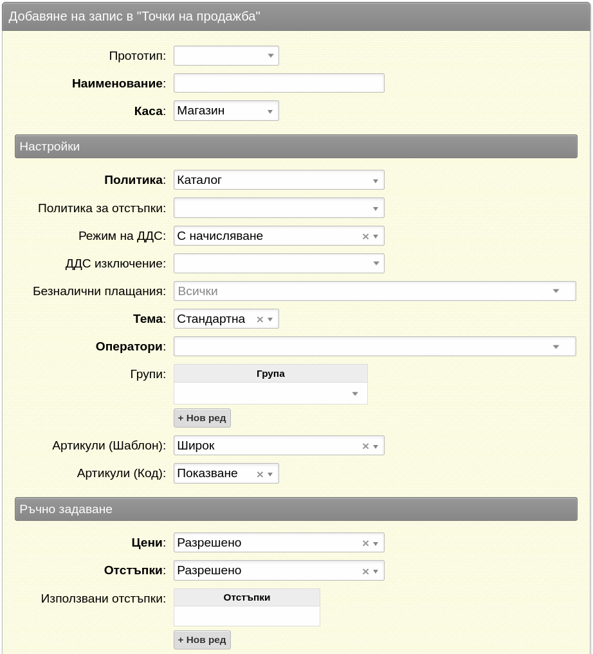Click in the Наименование text field
The height and width of the screenshot is (654, 593).
coord(278,83)
